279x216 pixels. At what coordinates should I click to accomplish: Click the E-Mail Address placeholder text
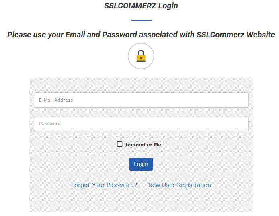click(x=56, y=100)
